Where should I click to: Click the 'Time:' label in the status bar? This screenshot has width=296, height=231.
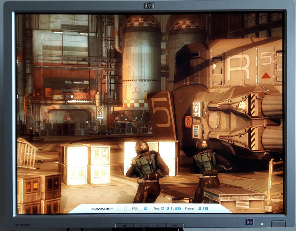click(x=157, y=208)
